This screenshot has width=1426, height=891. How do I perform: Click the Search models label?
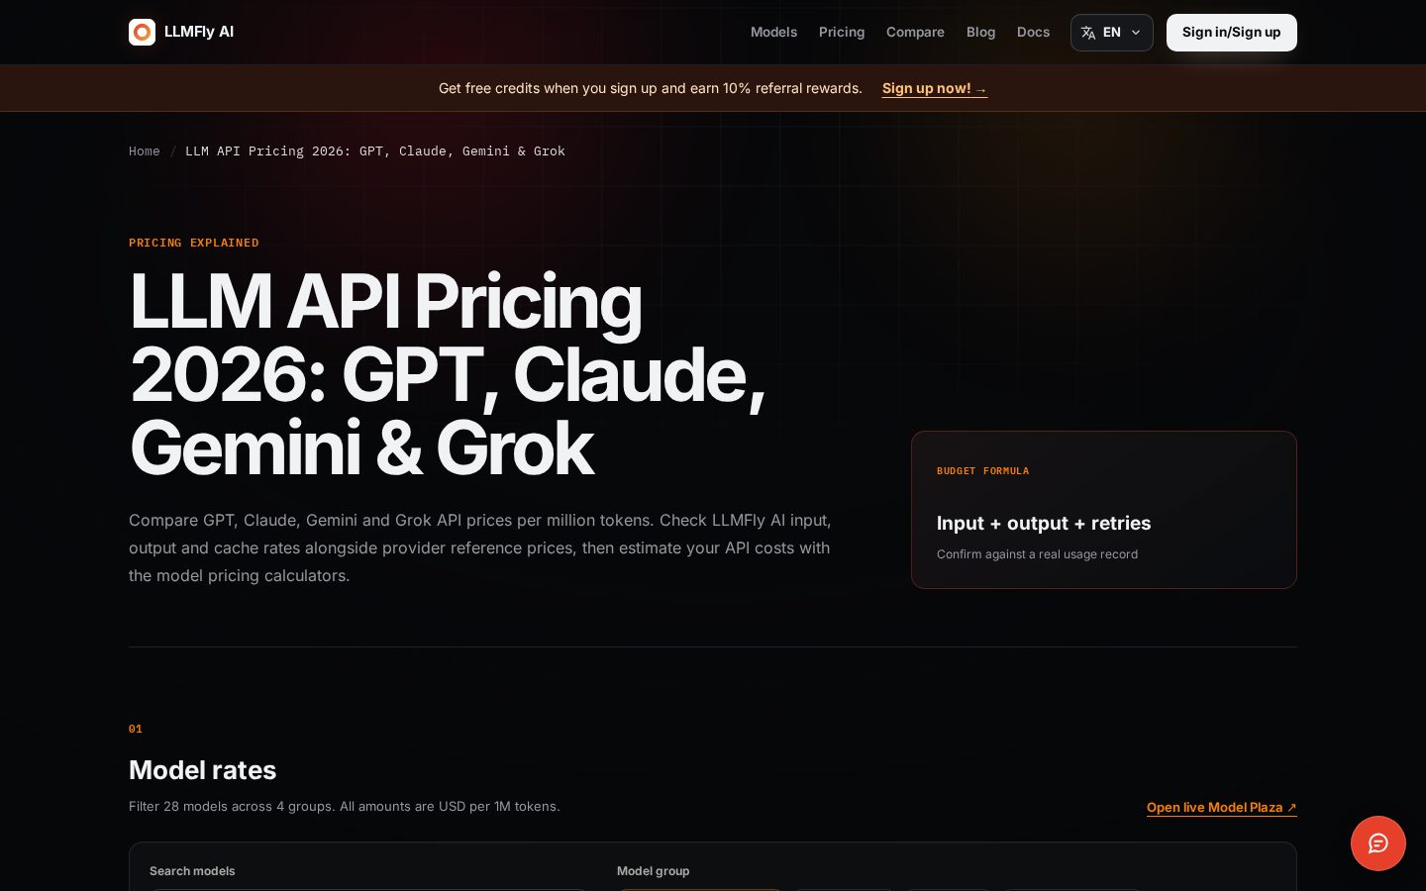[x=192, y=871]
